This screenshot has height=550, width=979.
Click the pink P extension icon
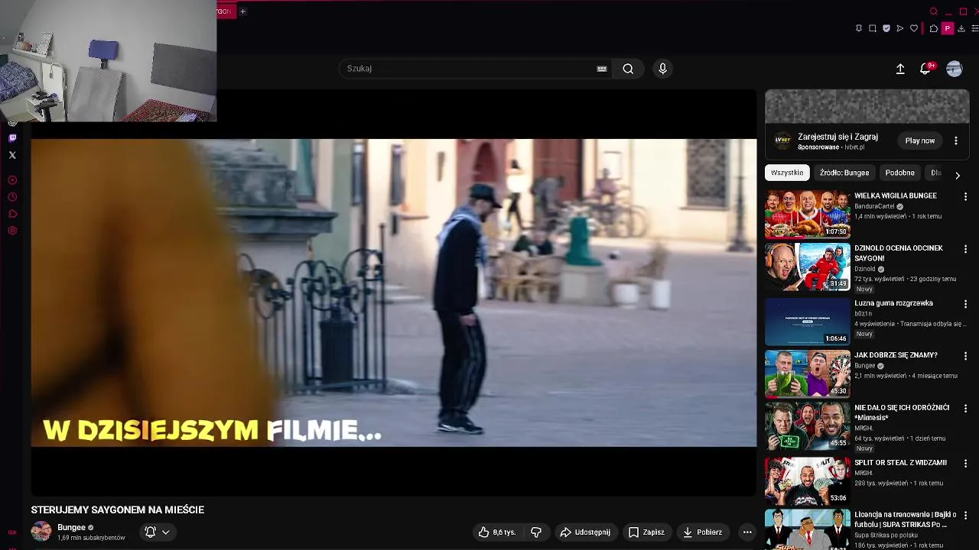(x=948, y=28)
